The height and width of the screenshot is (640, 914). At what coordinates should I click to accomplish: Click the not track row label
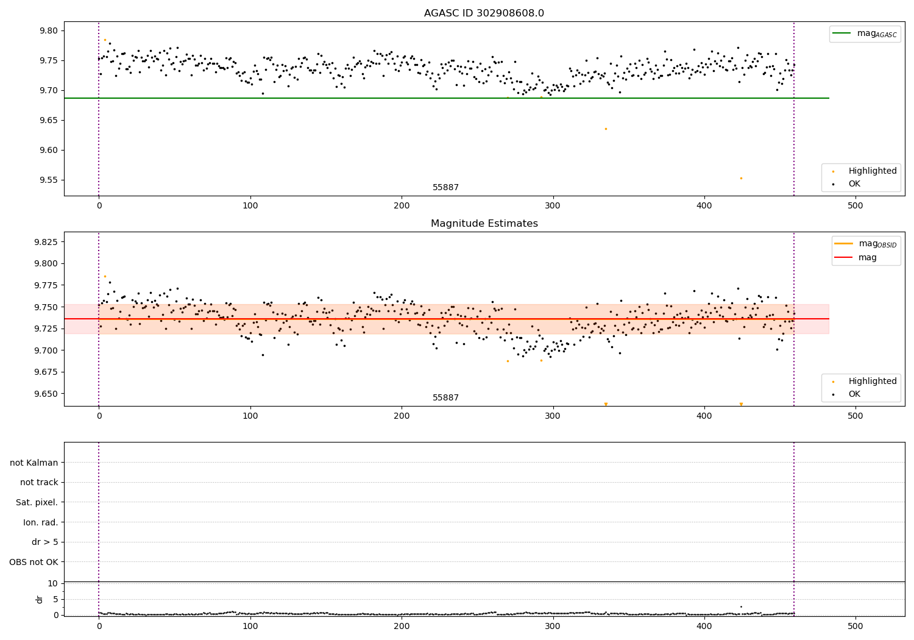click(x=39, y=483)
